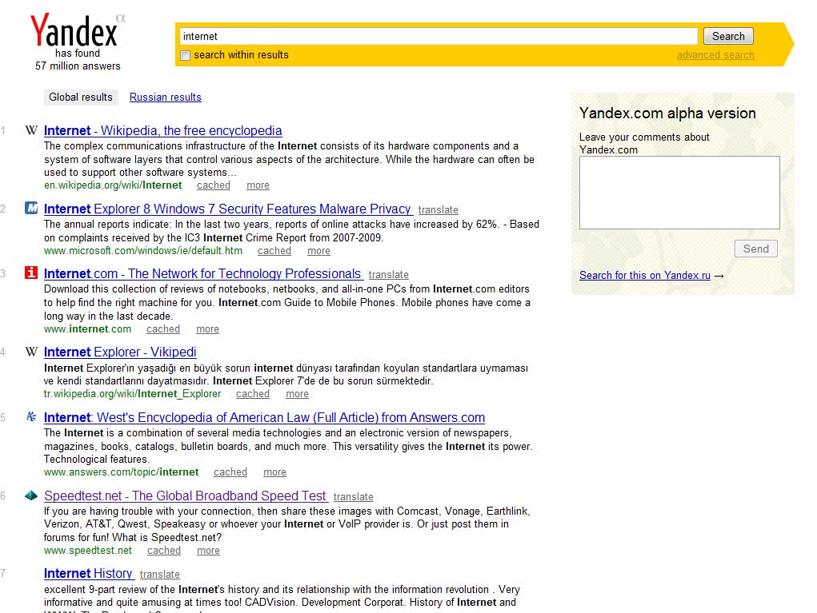Click more under www.speedtest.net result
The height and width of the screenshot is (613, 817).
tap(208, 551)
